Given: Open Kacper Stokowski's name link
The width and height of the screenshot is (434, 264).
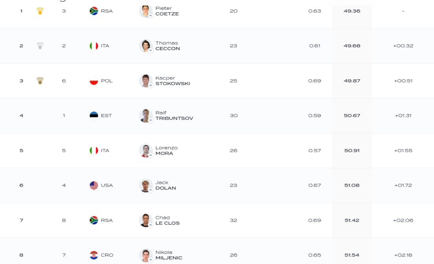Looking at the screenshot, I should [x=172, y=81].
